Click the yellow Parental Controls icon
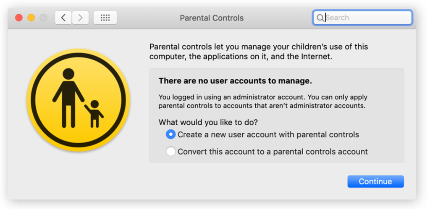The width and height of the screenshot is (430, 209). pyautogui.click(x=78, y=100)
